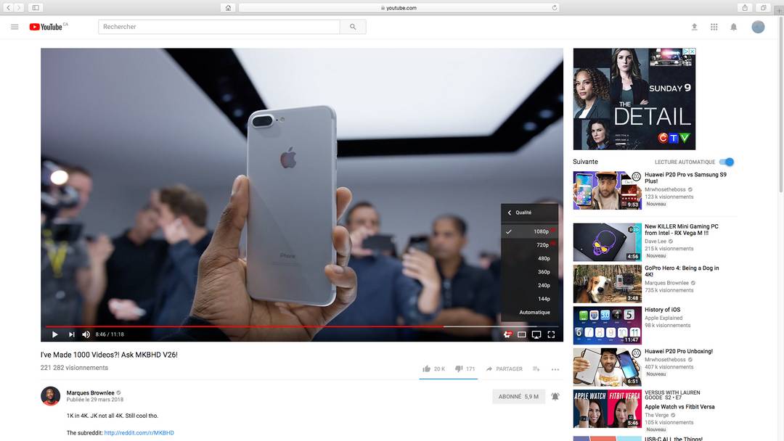The image size is (784, 441).
Task: Close the ad via X icon
Action: 693,51
